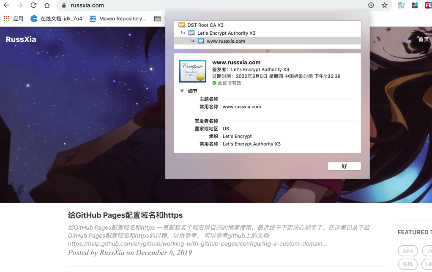This screenshot has height=272, width=432.
Task: Go to browser home icon
Action: click(47, 5)
